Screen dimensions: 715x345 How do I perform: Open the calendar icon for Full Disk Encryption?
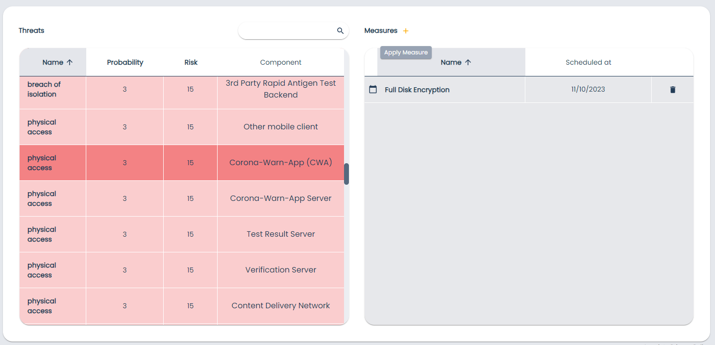tap(373, 89)
